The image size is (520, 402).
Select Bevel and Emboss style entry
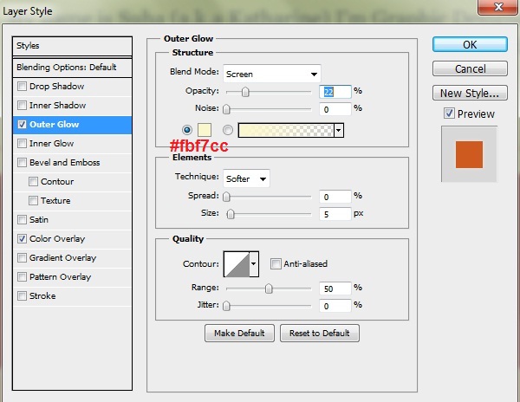(64, 163)
